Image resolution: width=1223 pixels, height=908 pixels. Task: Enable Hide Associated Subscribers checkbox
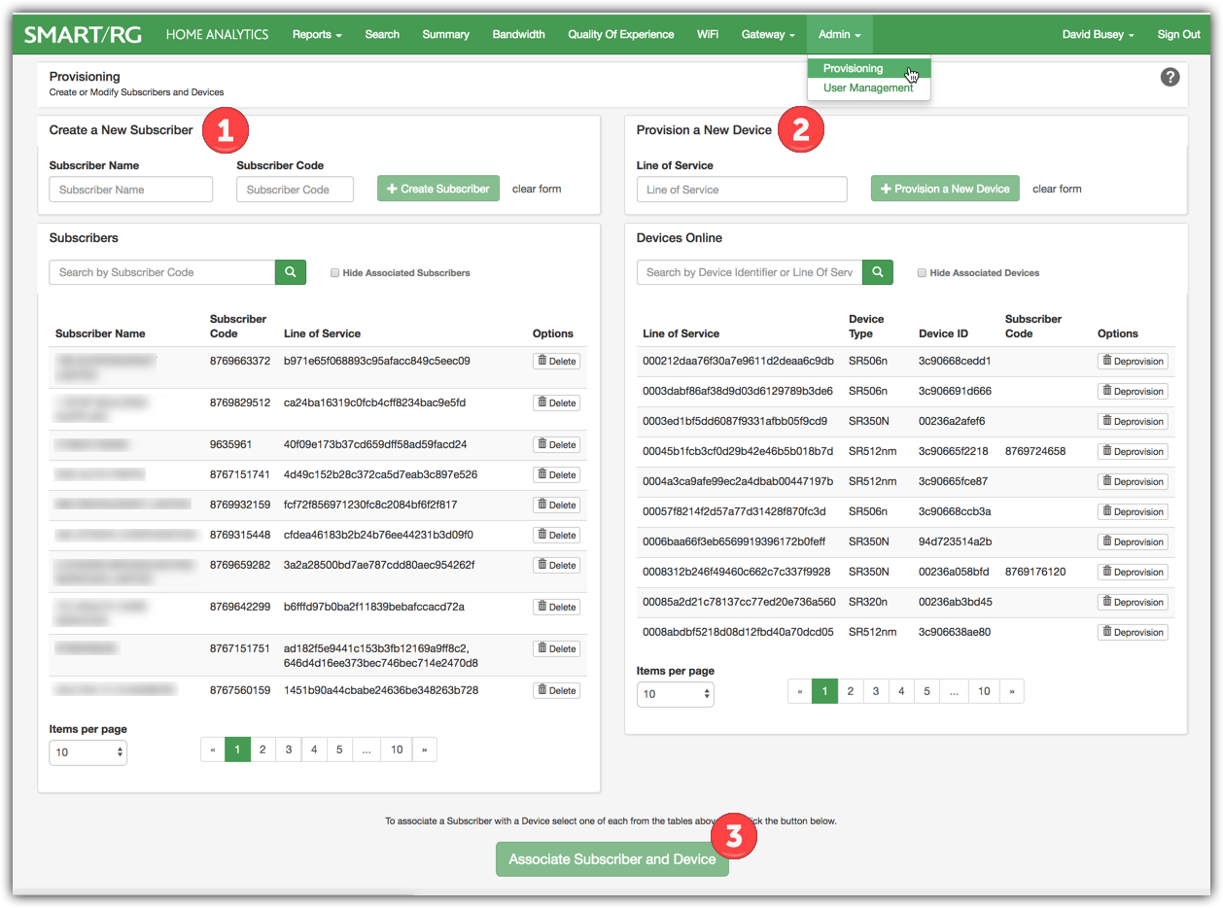click(x=334, y=273)
